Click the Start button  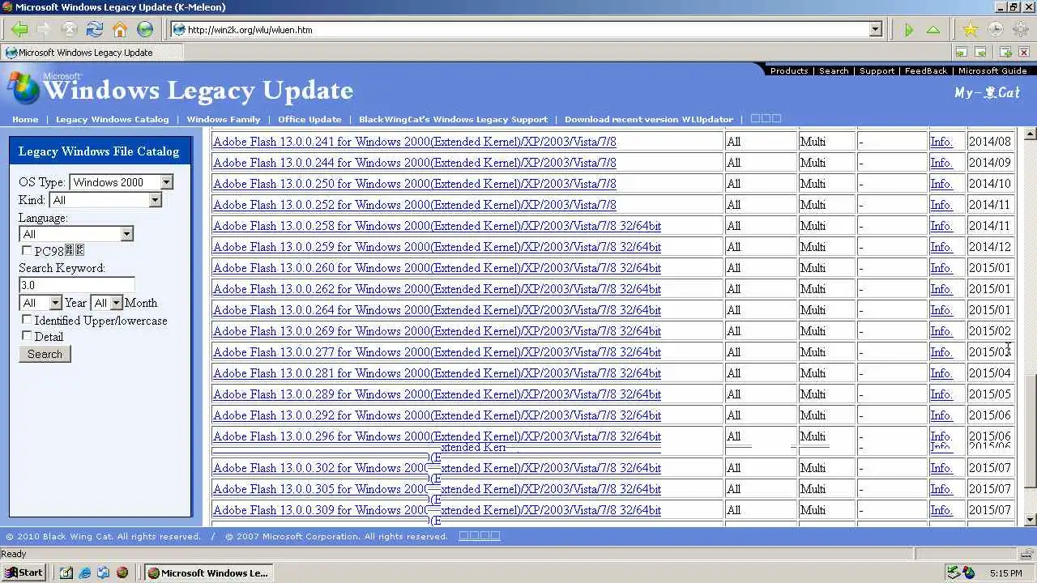tap(23, 572)
